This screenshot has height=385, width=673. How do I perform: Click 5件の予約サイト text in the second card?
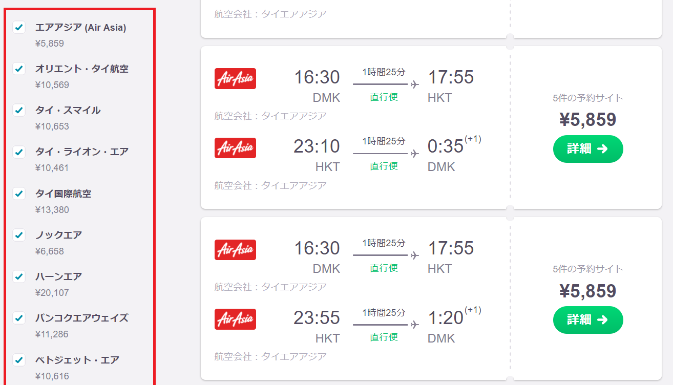point(588,269)
